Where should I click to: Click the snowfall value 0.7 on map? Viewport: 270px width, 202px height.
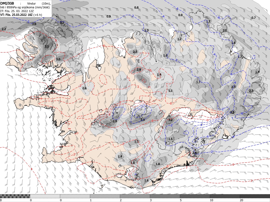254,18
